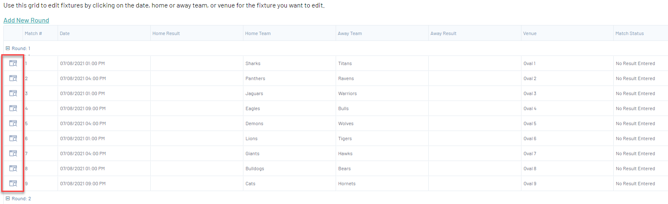Click details icon for Giants vs Hawks
The height and width of the screenshot is (204, 668).
[x=13, y=154]
